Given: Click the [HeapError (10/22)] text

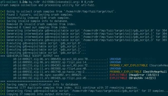Looking at the screenshot, I should 144,75.
